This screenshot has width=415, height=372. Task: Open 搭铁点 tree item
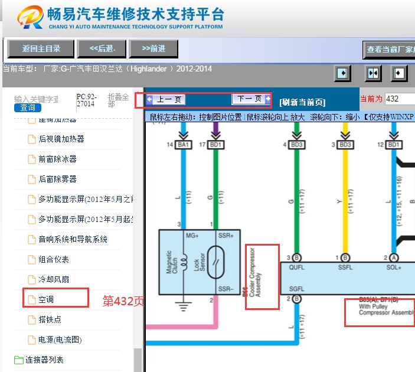click(50, 319)
